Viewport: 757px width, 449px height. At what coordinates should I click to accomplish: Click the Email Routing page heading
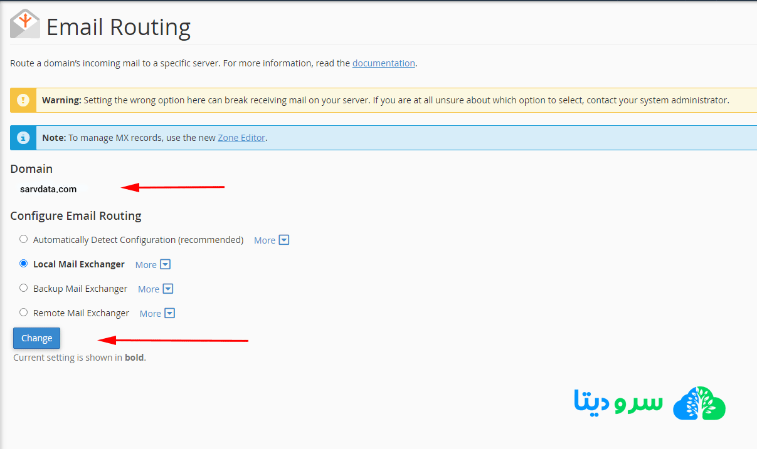pos(119,28)
